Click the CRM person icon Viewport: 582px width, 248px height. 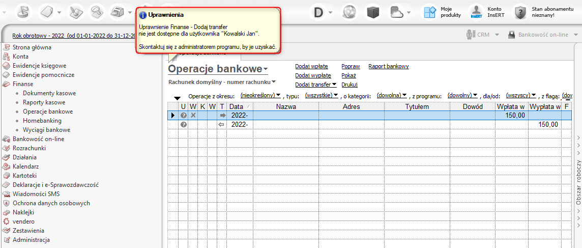(x=471, y=35)
